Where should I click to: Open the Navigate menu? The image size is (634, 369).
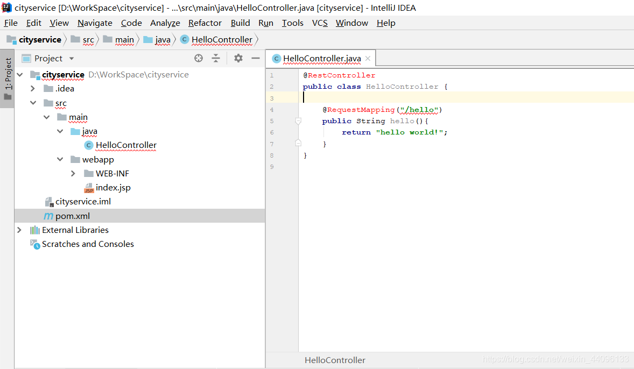[95, 23]
